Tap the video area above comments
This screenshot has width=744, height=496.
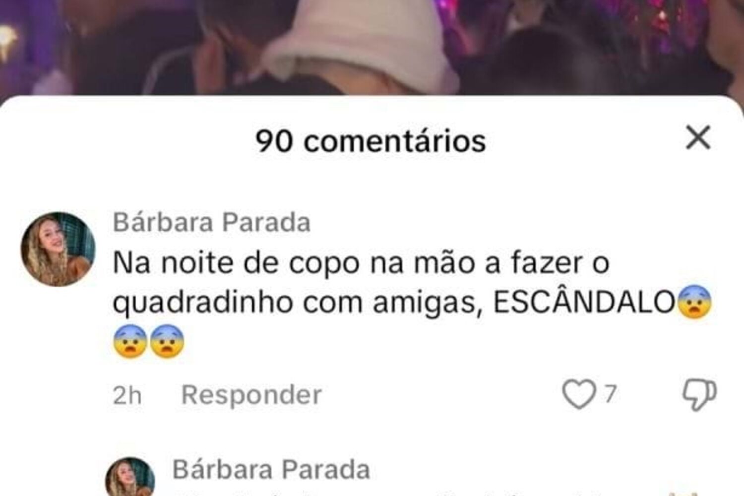click(372, 47)
